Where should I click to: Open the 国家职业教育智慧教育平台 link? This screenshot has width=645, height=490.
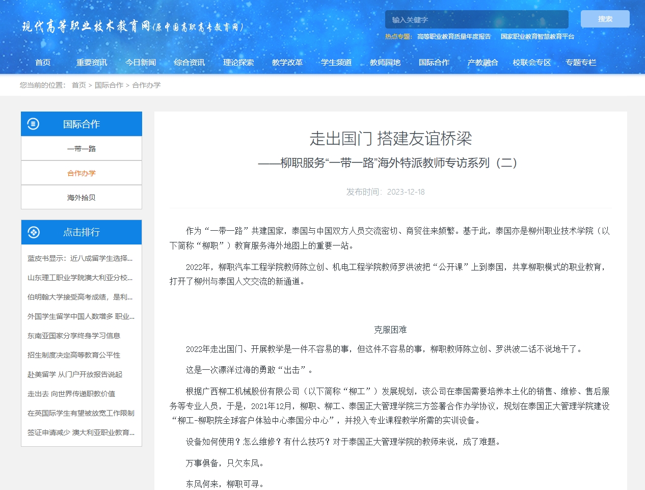[537, 37]
